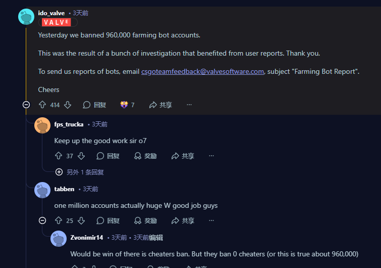This screenshot has width=381, height=268.
Task: Share tabben's comment
Action: pos(183,220)
